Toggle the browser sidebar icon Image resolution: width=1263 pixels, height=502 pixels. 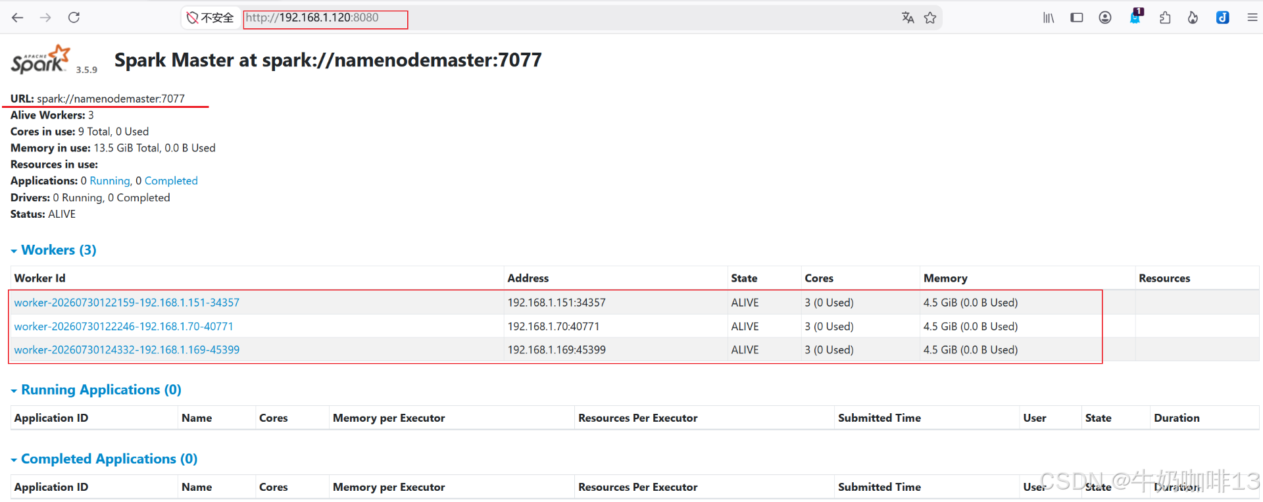click(1077, 18)
